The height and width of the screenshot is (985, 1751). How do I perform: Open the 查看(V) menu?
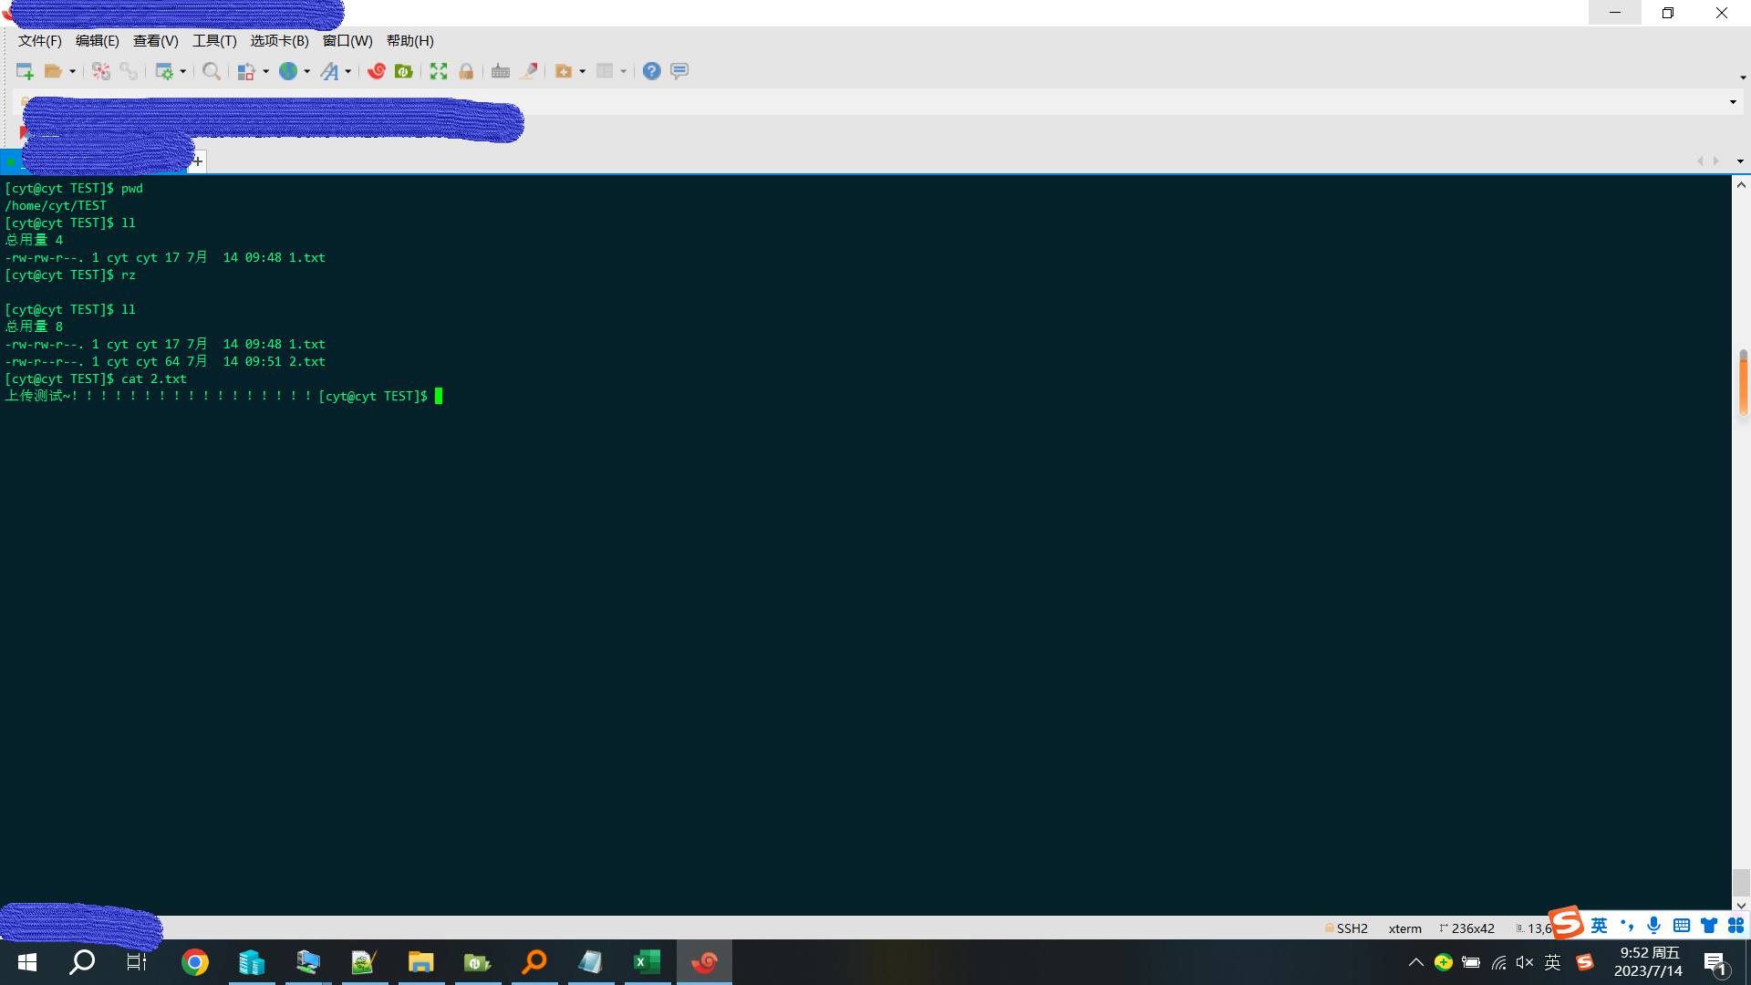(x=156, y=41)
